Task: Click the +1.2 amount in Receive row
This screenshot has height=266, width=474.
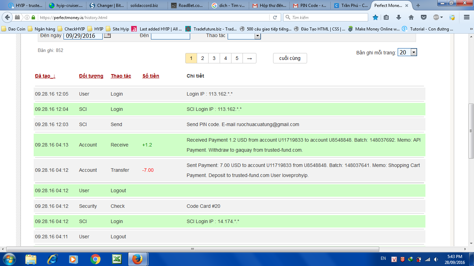Action: (x=147, y=145)
